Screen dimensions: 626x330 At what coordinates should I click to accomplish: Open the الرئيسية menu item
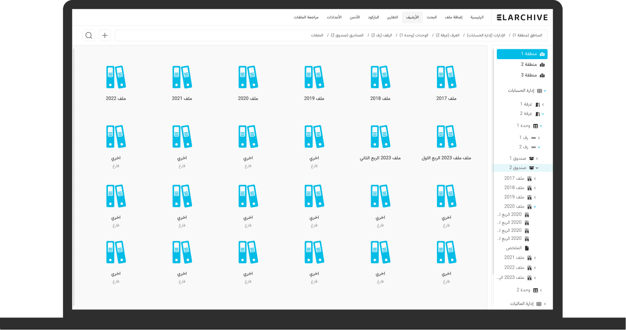tap(477, 17)
